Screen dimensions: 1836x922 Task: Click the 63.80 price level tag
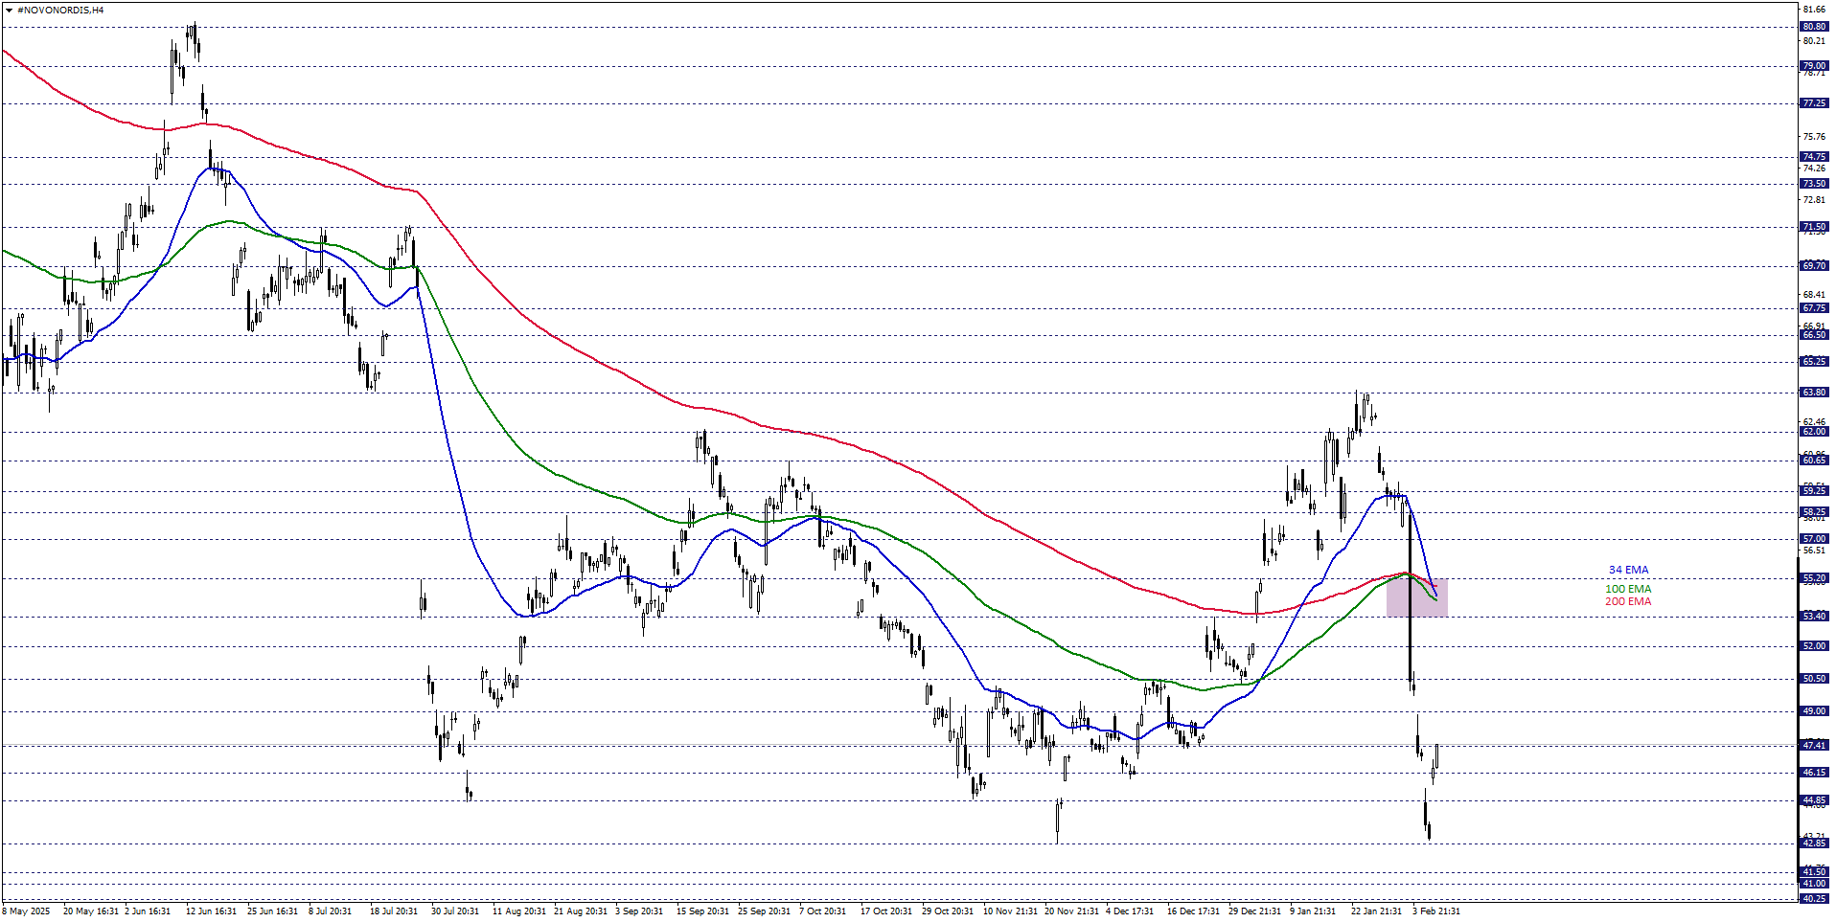tap(1811, 391)
